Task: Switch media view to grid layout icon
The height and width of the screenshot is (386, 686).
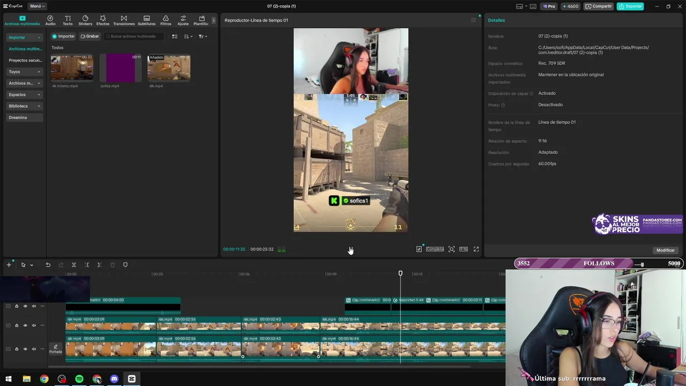Action: pyautogui.click(x=175, y=36)
